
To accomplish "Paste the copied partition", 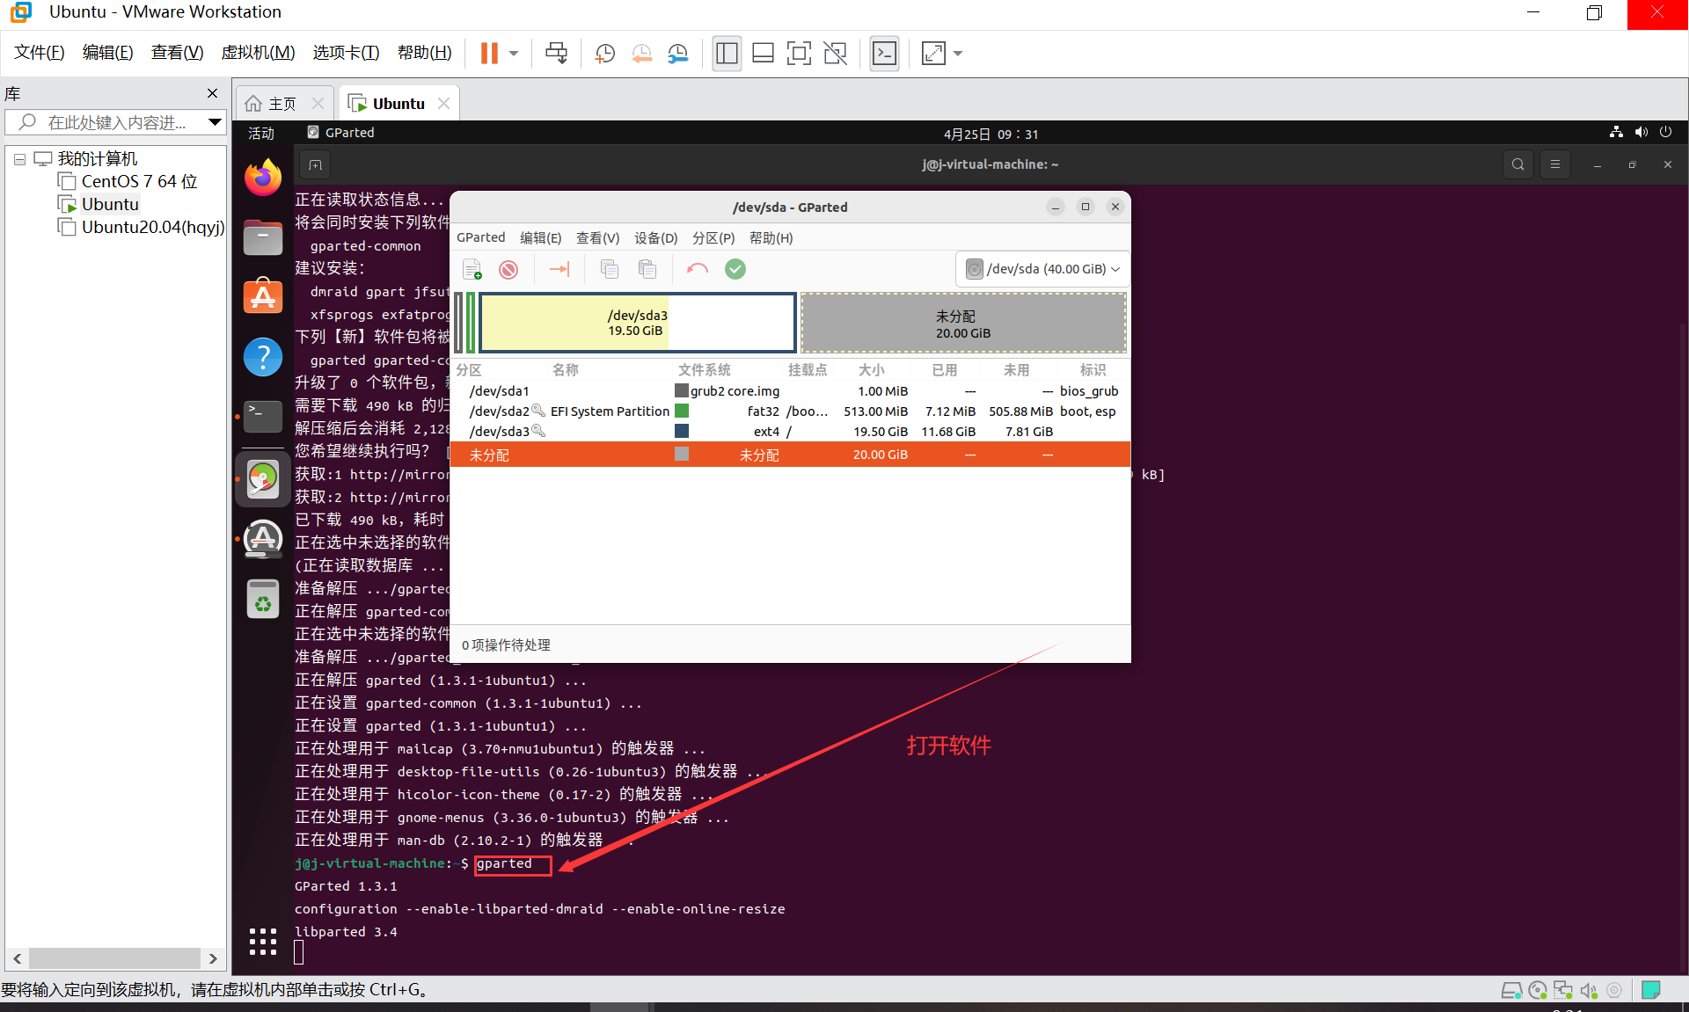I will pyautogui.click(x=648, y=269).
